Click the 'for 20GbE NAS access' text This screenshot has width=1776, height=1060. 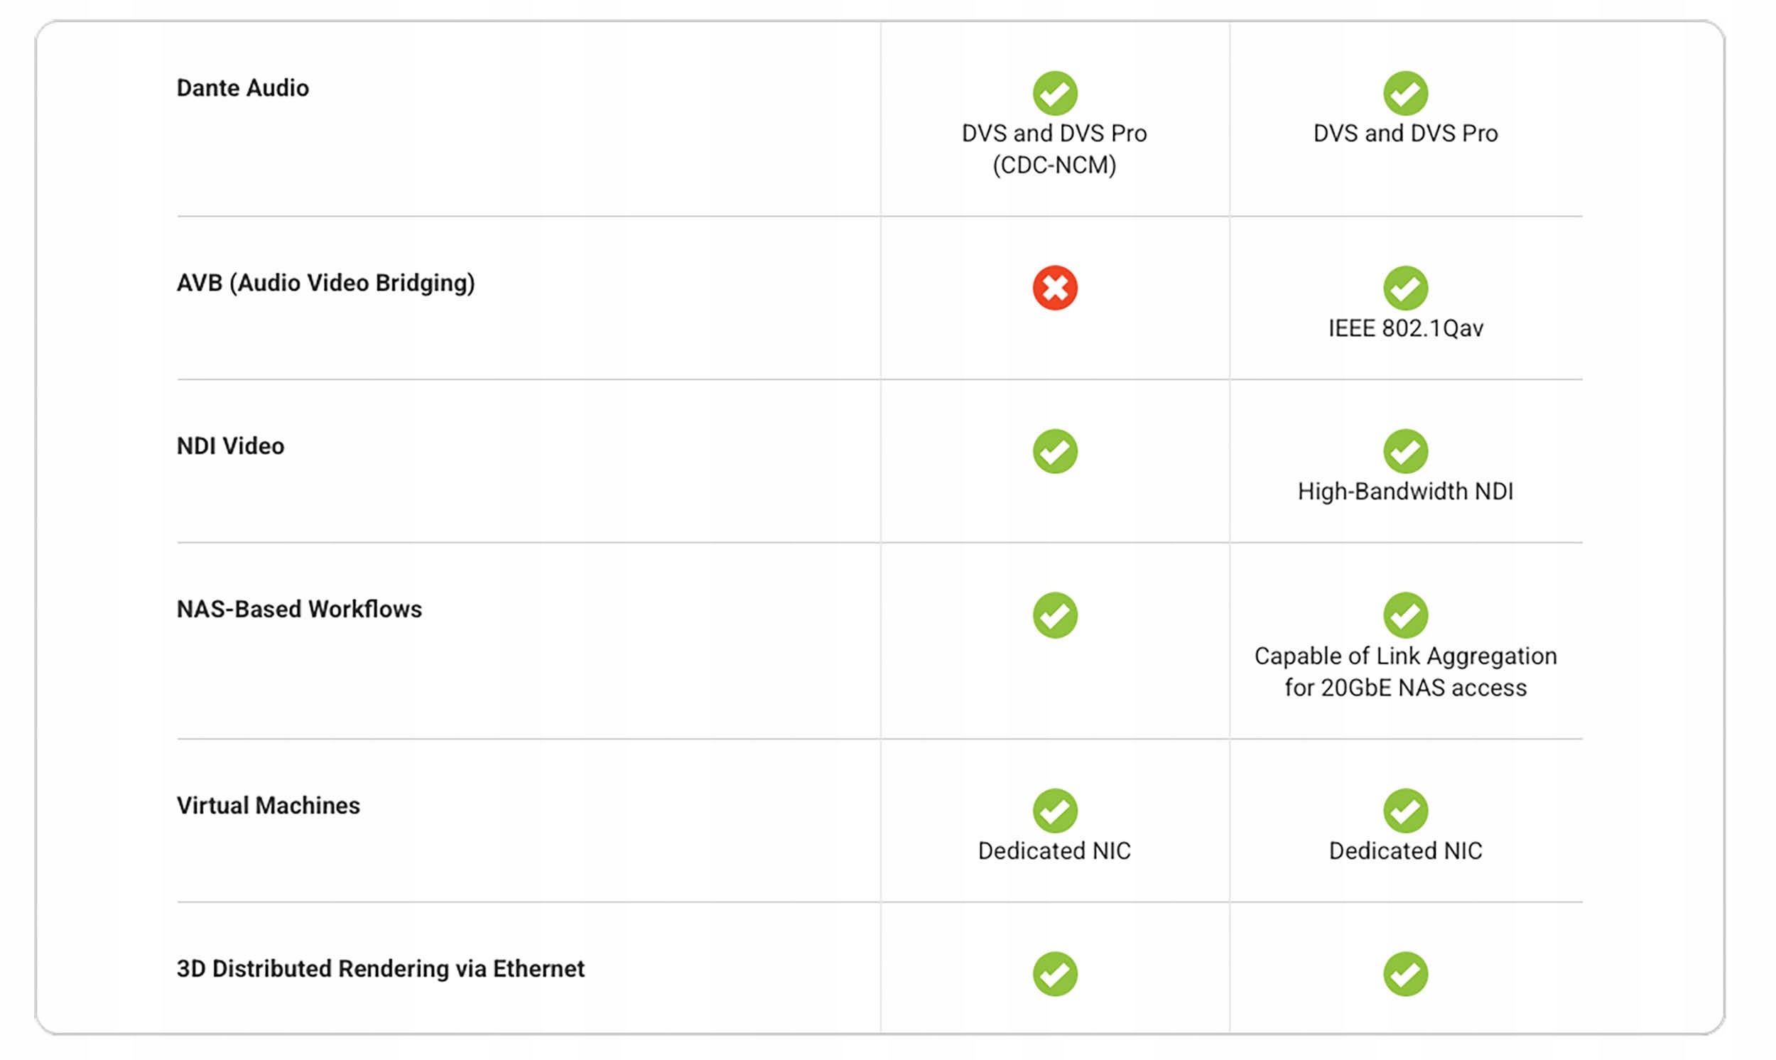click(x=1405, y=687)
